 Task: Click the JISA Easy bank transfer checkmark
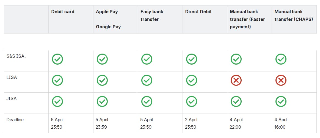point(147,101)
